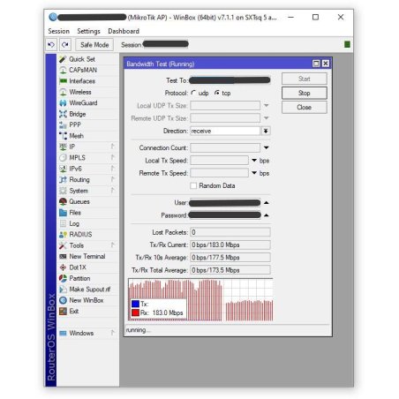Open the Session menu
Screen dimensions: 399x399
pyautogui.click(x=59, y=31)
